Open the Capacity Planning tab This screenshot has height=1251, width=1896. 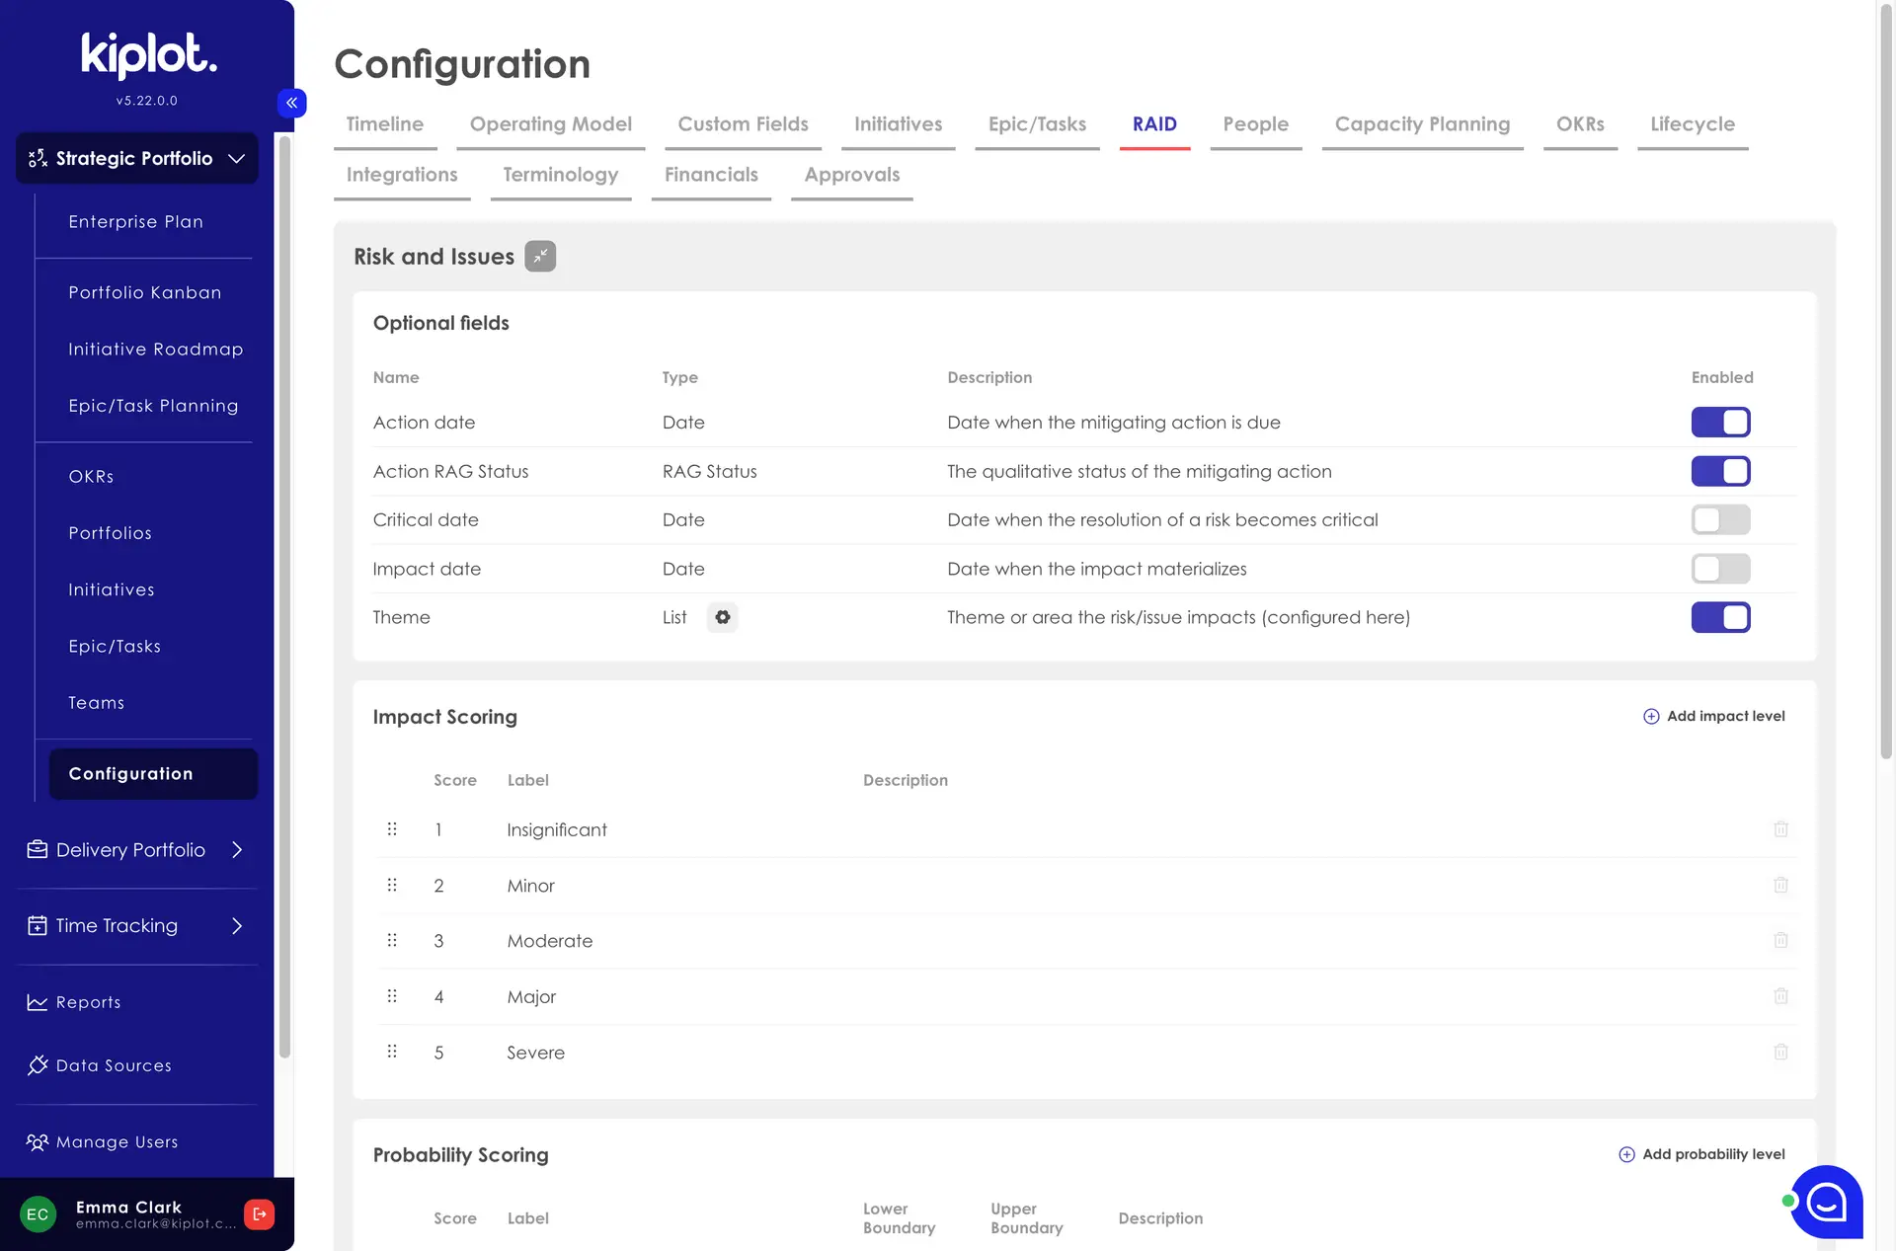click(x=1422, y=124)
